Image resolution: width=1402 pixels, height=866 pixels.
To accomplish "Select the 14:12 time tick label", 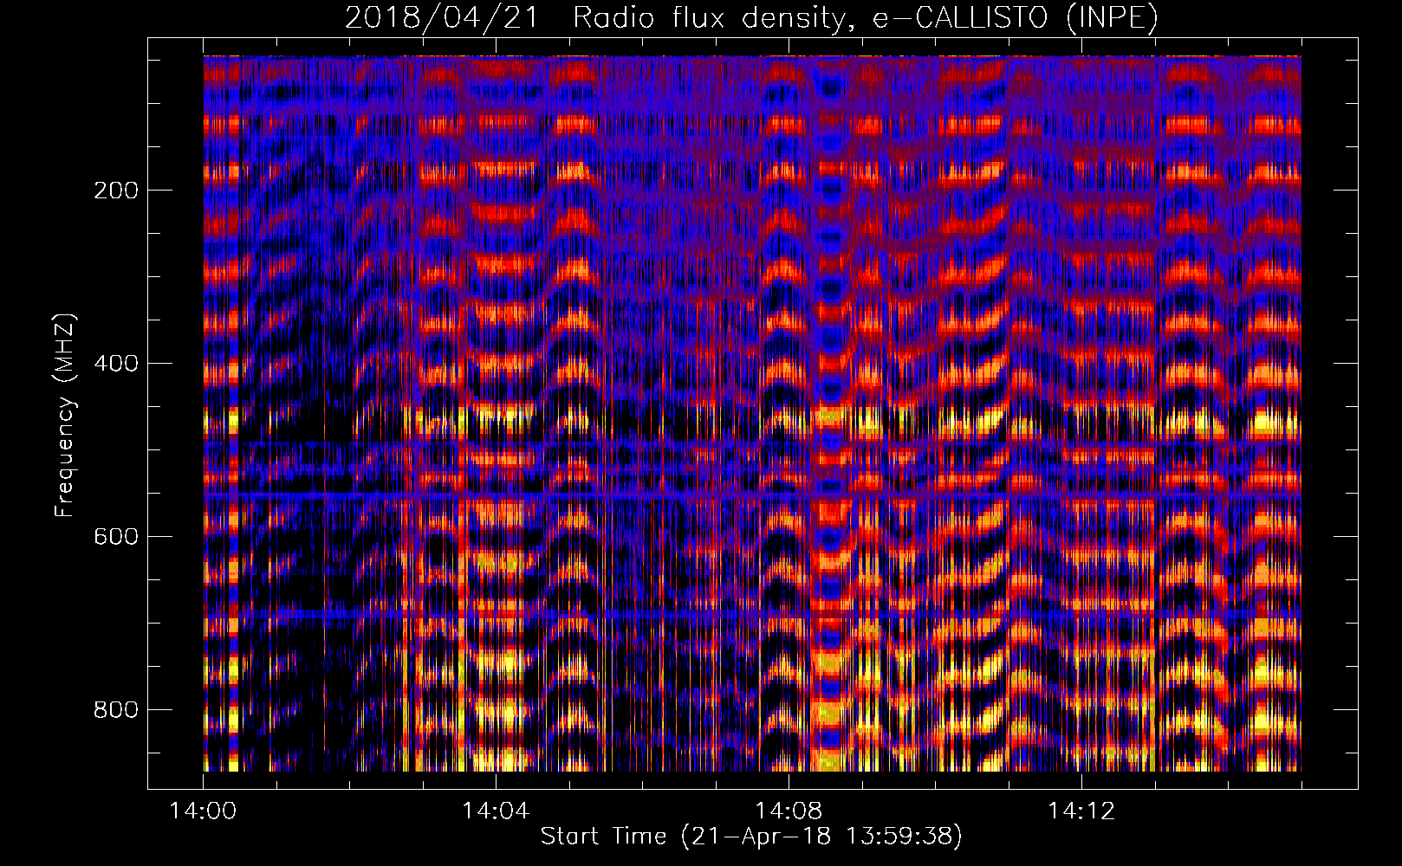I will click(1081, 811).
